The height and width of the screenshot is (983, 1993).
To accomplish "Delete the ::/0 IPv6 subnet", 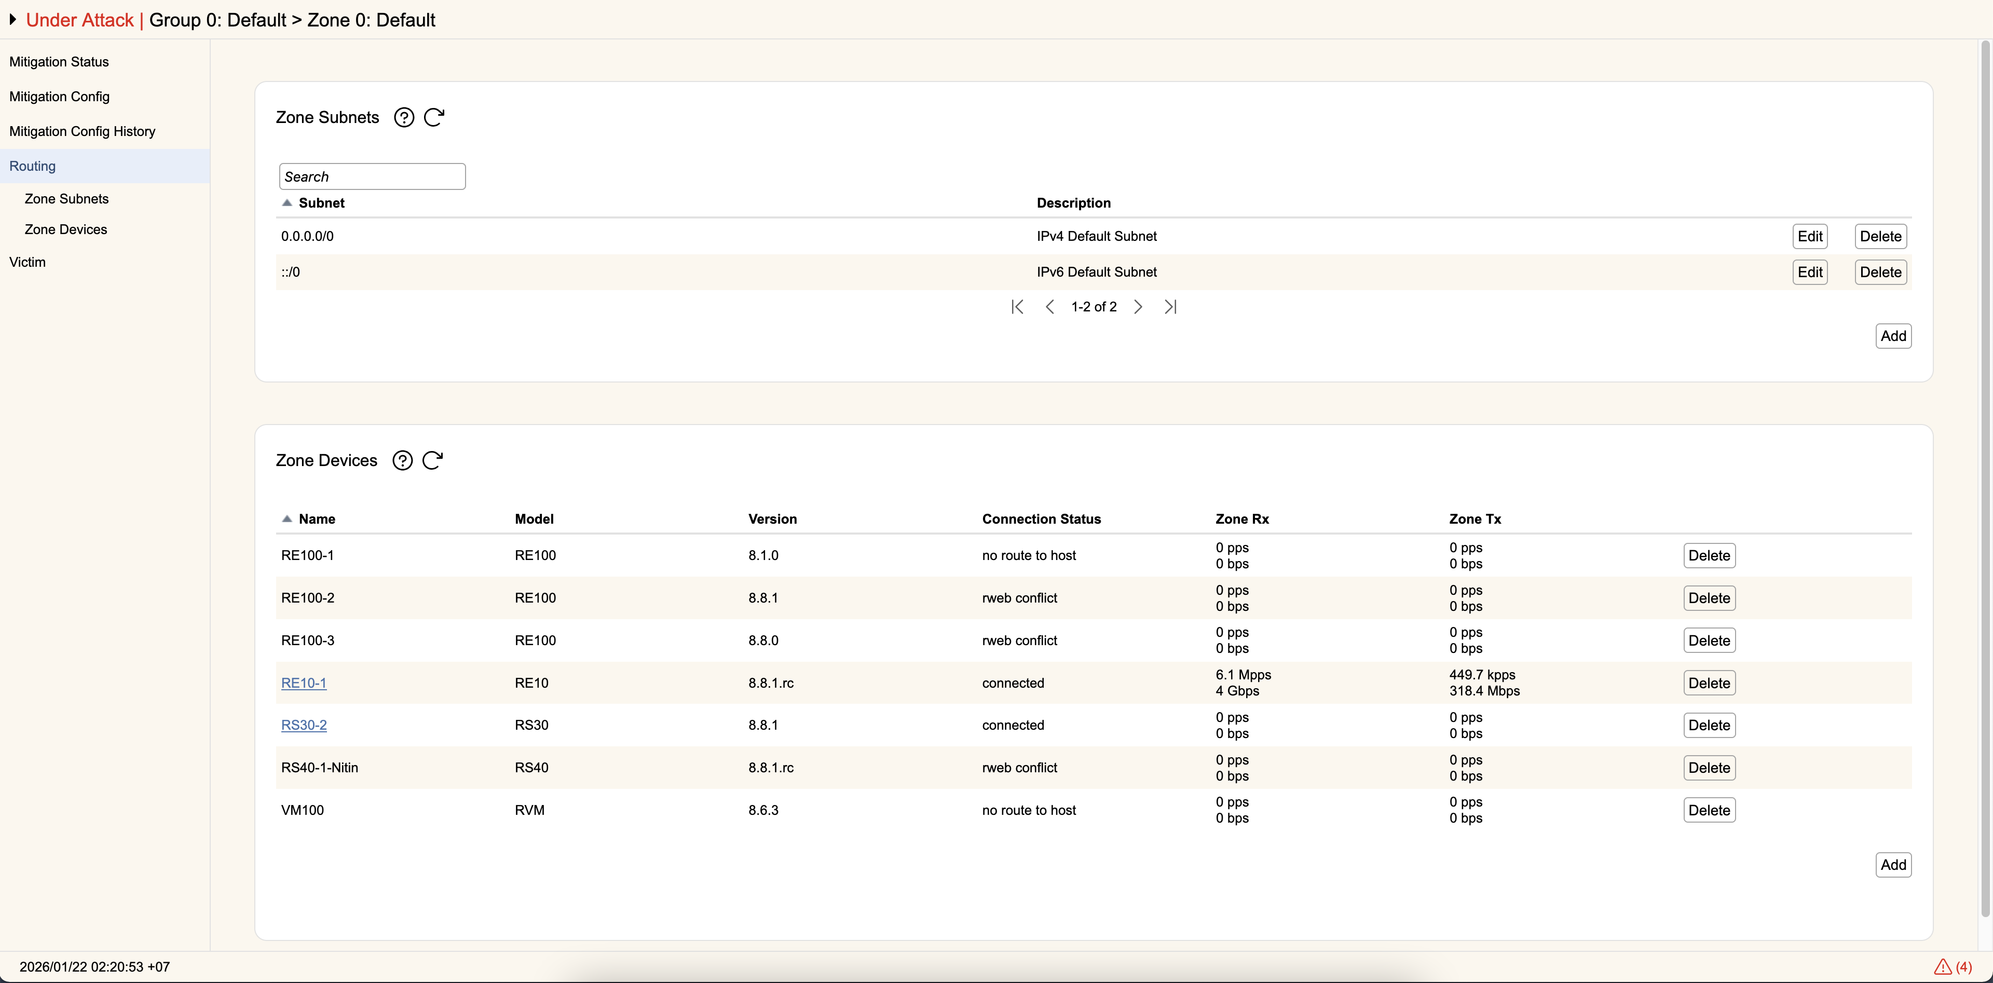I will 1880,272.
